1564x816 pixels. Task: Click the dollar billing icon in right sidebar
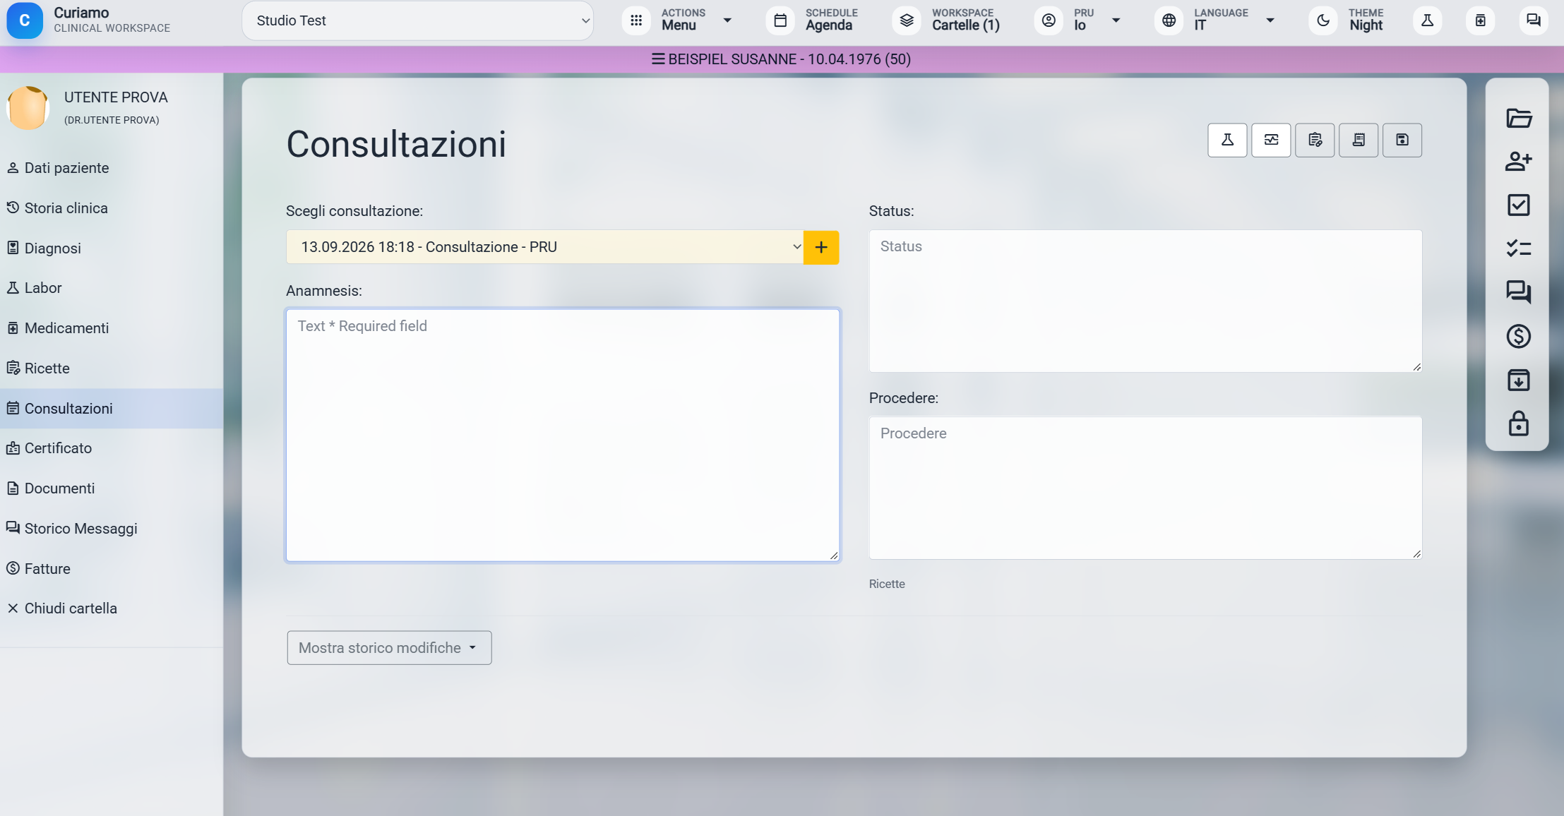[1518, 336]
